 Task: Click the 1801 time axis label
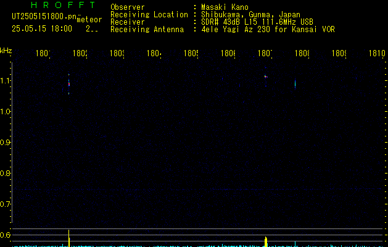coord(43,53)
